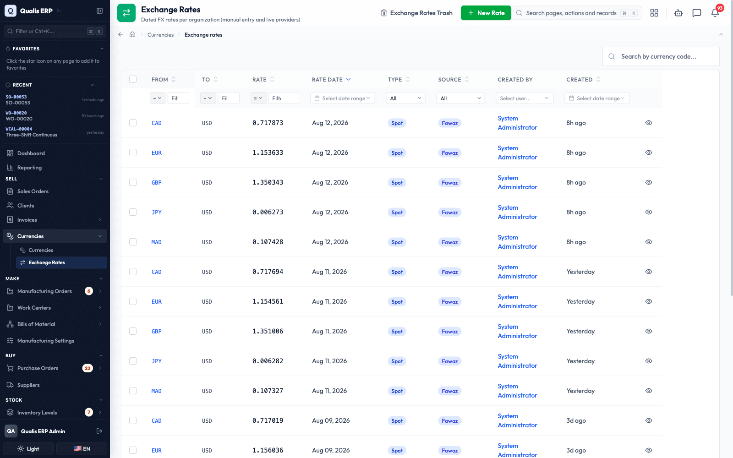Switch language via EN button
733x458 pixels.
82,449
